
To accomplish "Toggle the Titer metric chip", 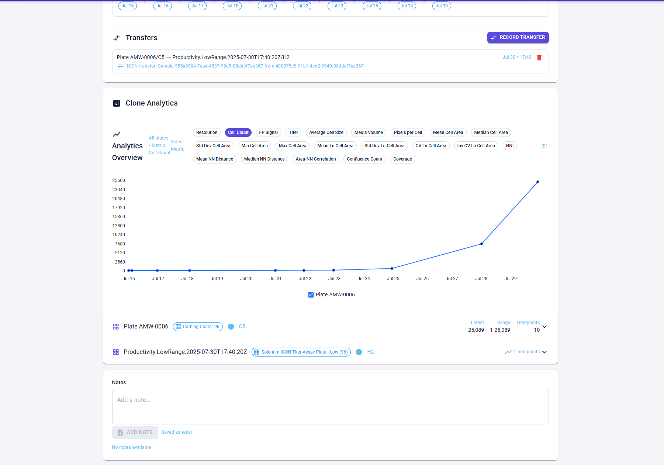I will click(294, 132).
